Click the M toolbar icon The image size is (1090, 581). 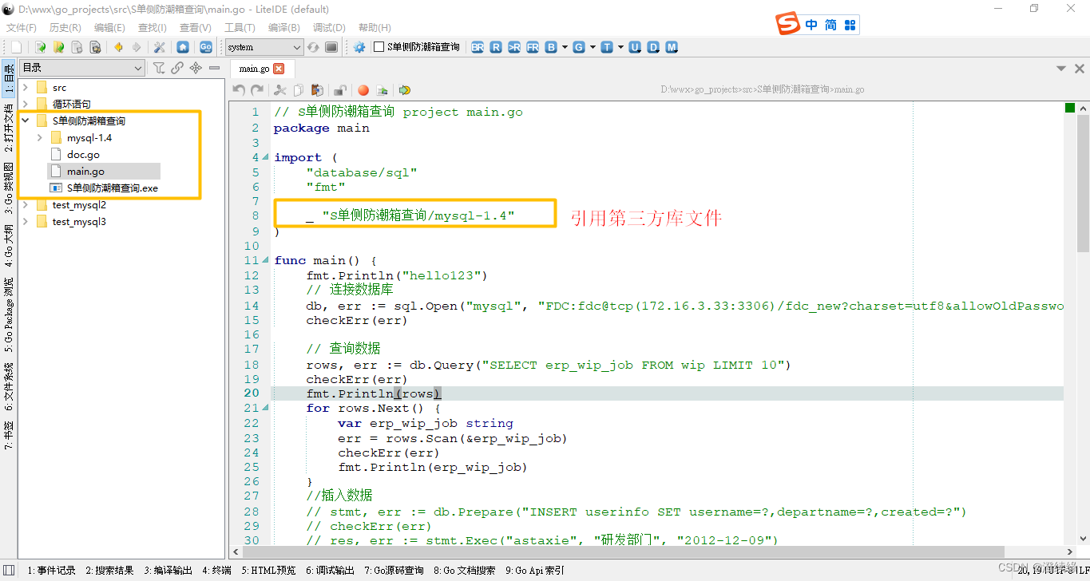[672, 47]
